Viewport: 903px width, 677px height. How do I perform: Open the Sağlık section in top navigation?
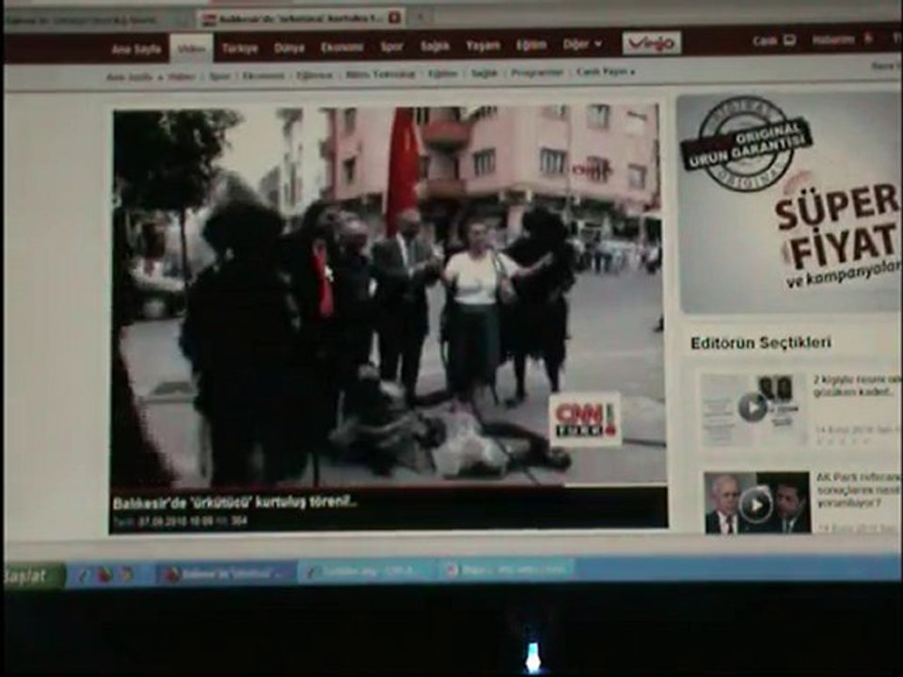[435, 46]
